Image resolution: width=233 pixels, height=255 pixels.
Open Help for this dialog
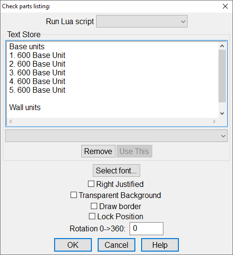point(160,245)
